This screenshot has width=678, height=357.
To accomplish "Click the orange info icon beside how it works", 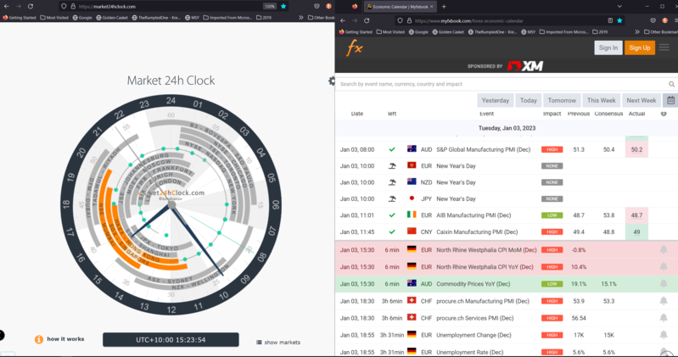I will [39, 339].
